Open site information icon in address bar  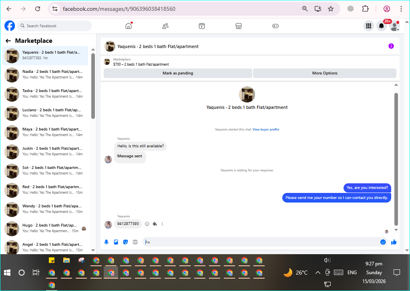(54, 9)
